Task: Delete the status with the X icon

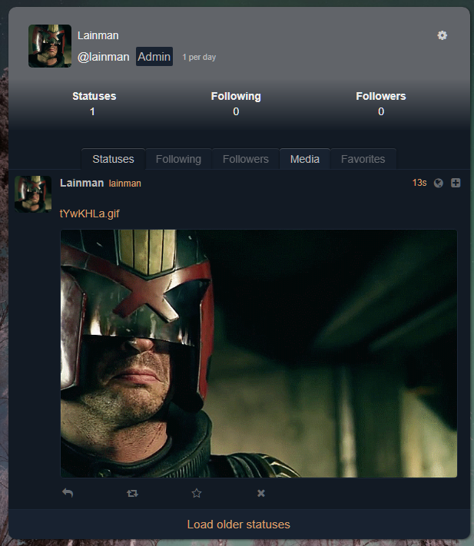Action: [261, 493]
